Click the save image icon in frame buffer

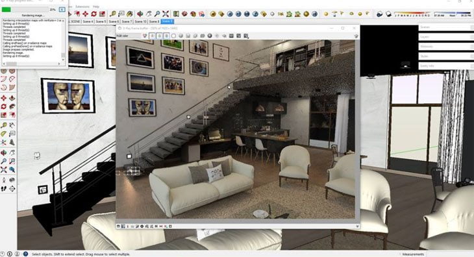click(x=188, y=36)
